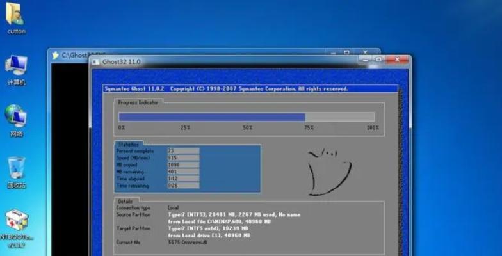Click the 25% progress label

[x=184, y=128]
